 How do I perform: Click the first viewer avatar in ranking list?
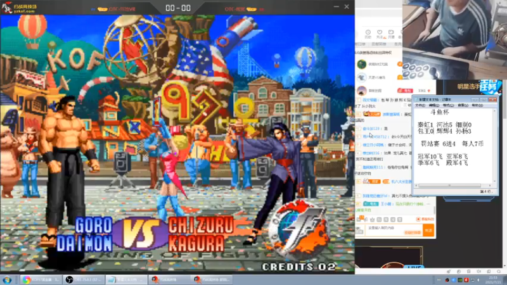pyautogui.click(x=361, y=65)
